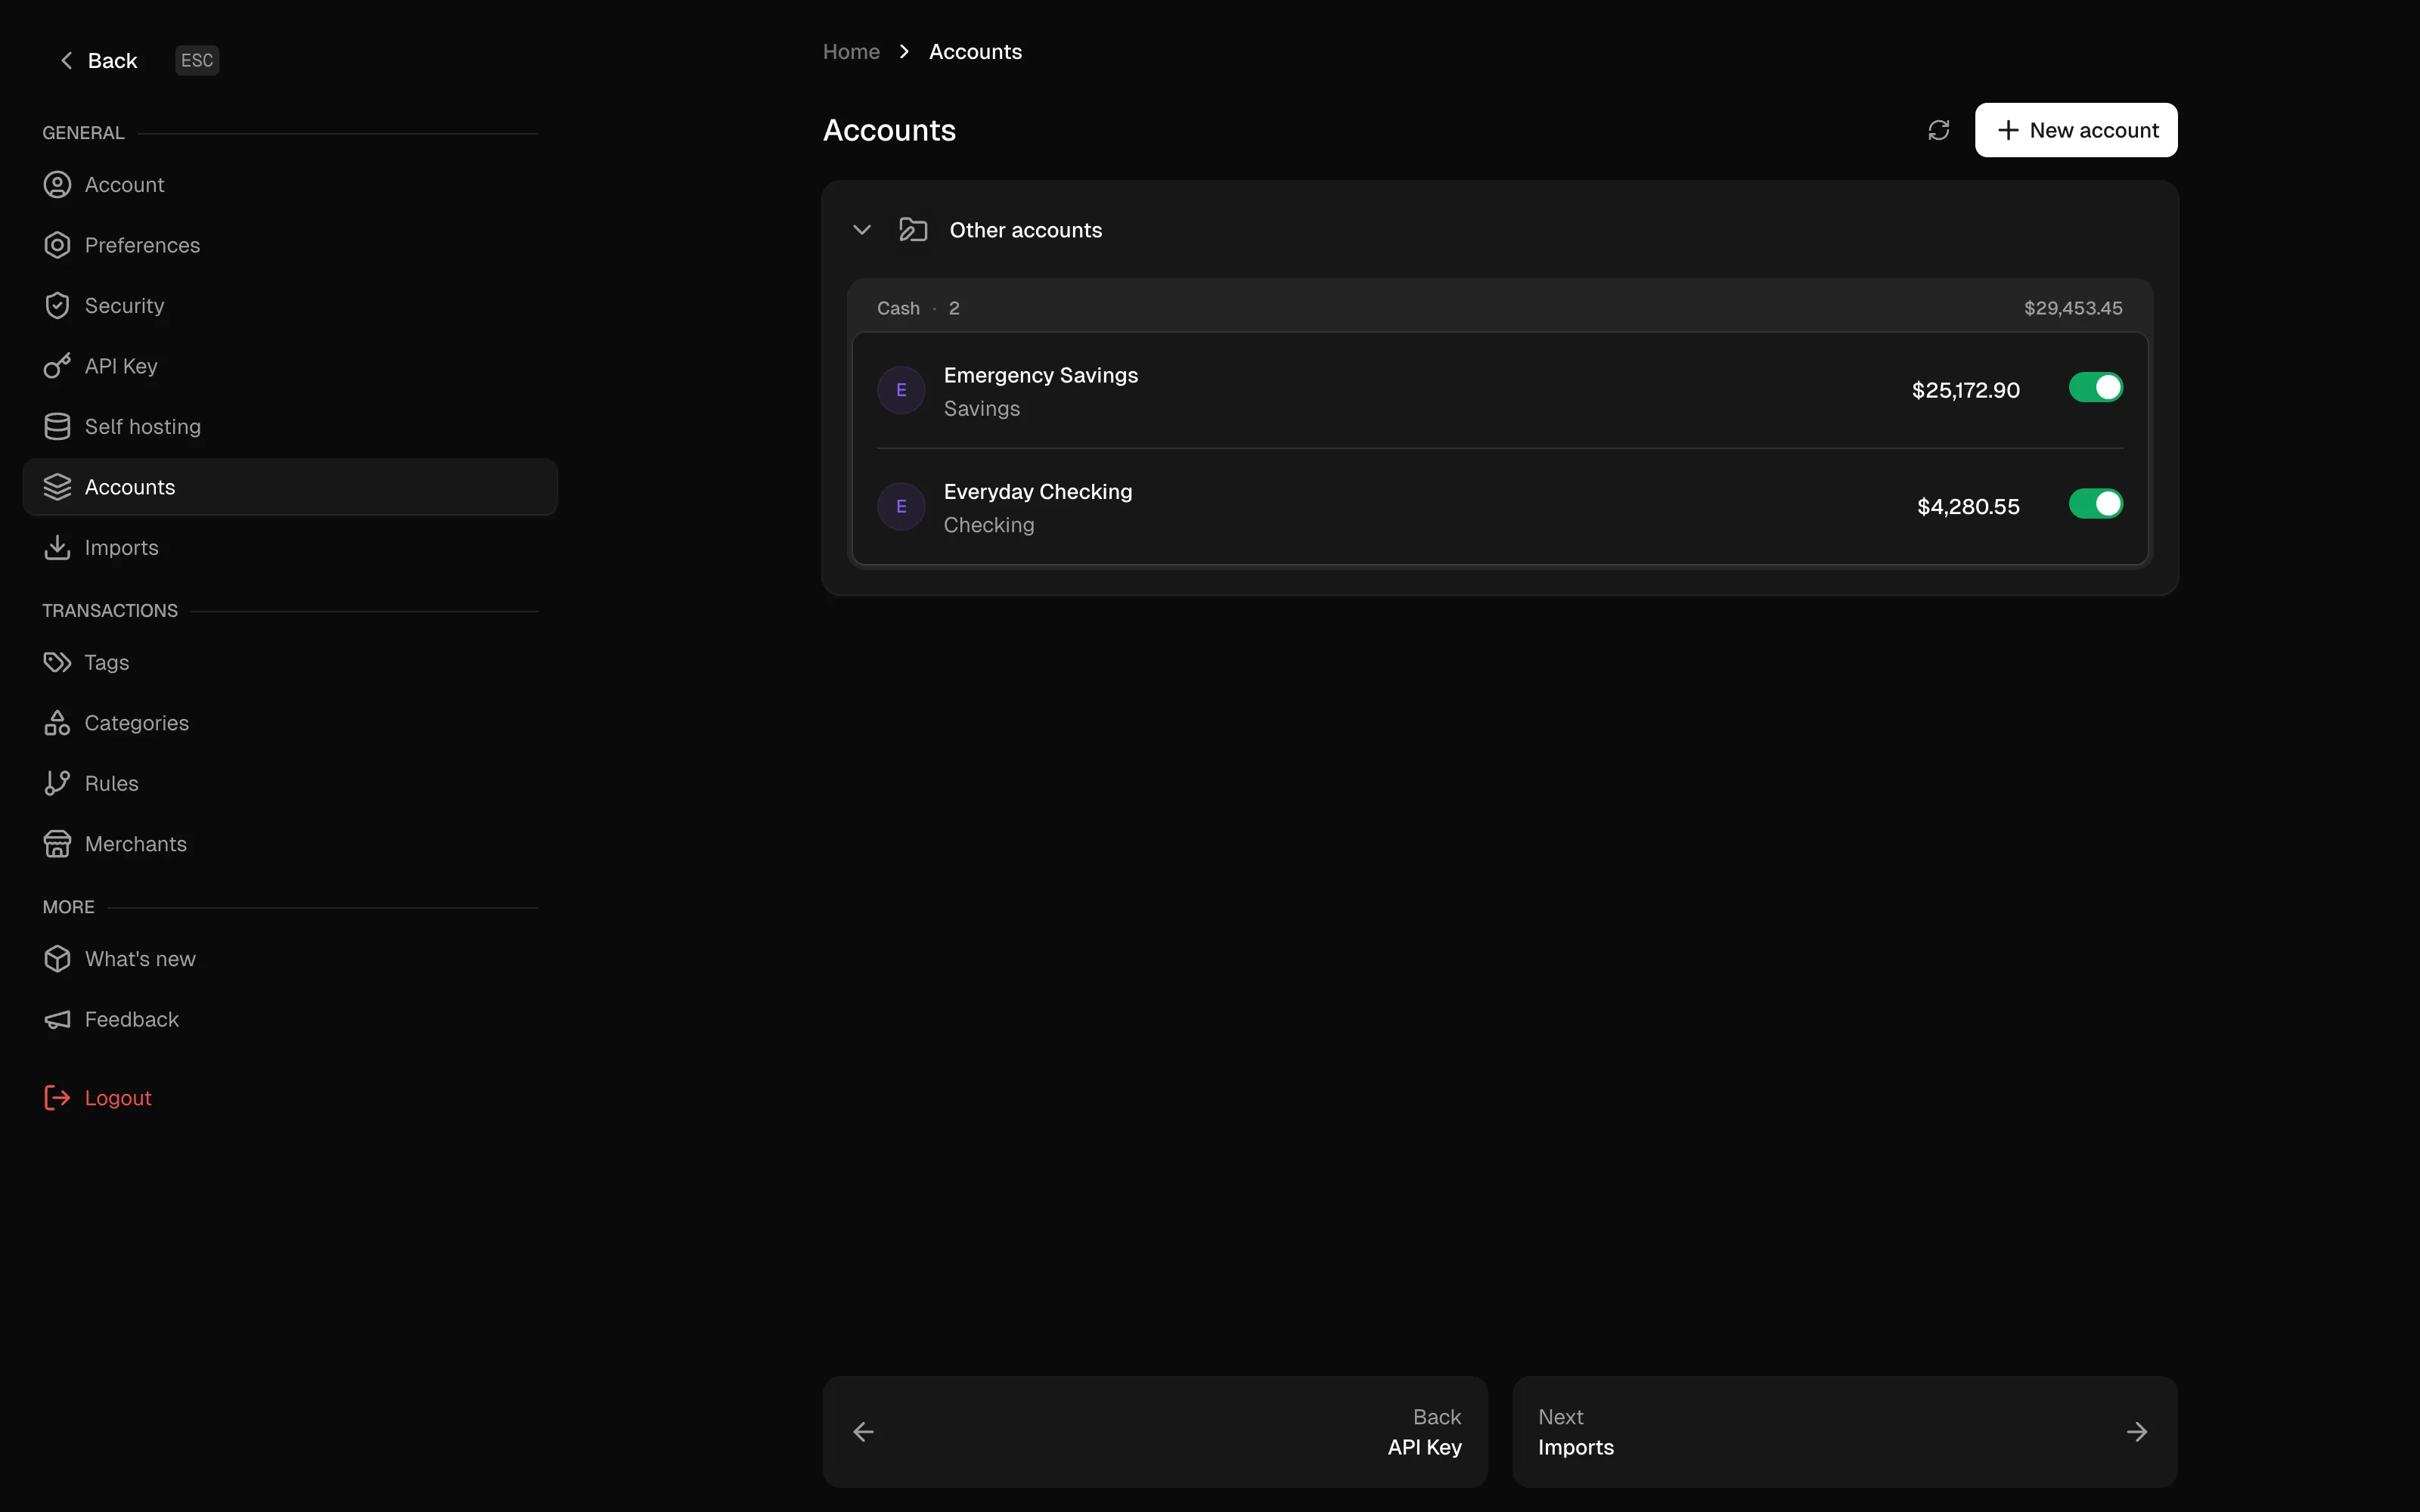The image size is (2420, 1512).
Task: Click the Rules branch icon
Action: pyautogui.click(x=57, y=783)
